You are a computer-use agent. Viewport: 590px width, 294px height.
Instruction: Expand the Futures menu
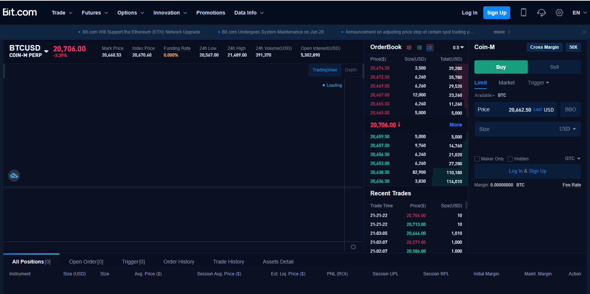point(95,13)
